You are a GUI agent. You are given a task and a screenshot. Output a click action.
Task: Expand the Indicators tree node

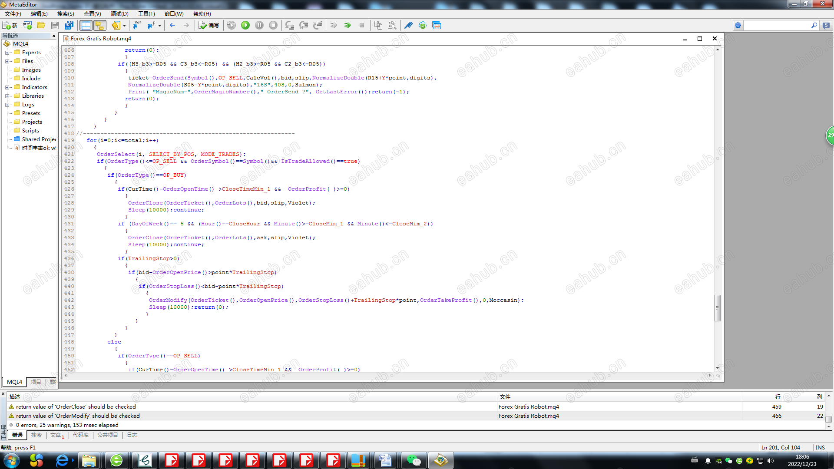click(7, 87)
